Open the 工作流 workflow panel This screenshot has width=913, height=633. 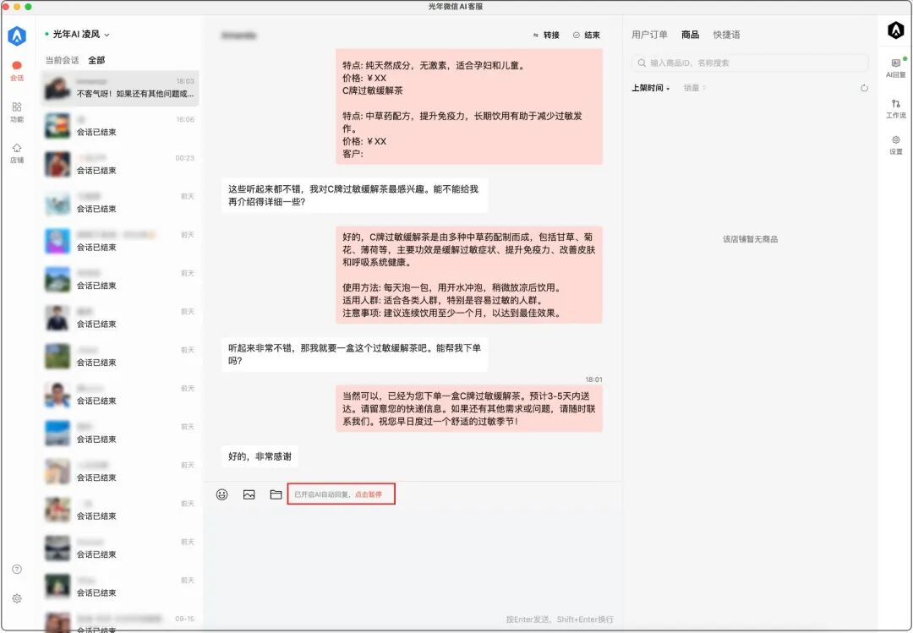pyautogui.click(x=895, y=109)
